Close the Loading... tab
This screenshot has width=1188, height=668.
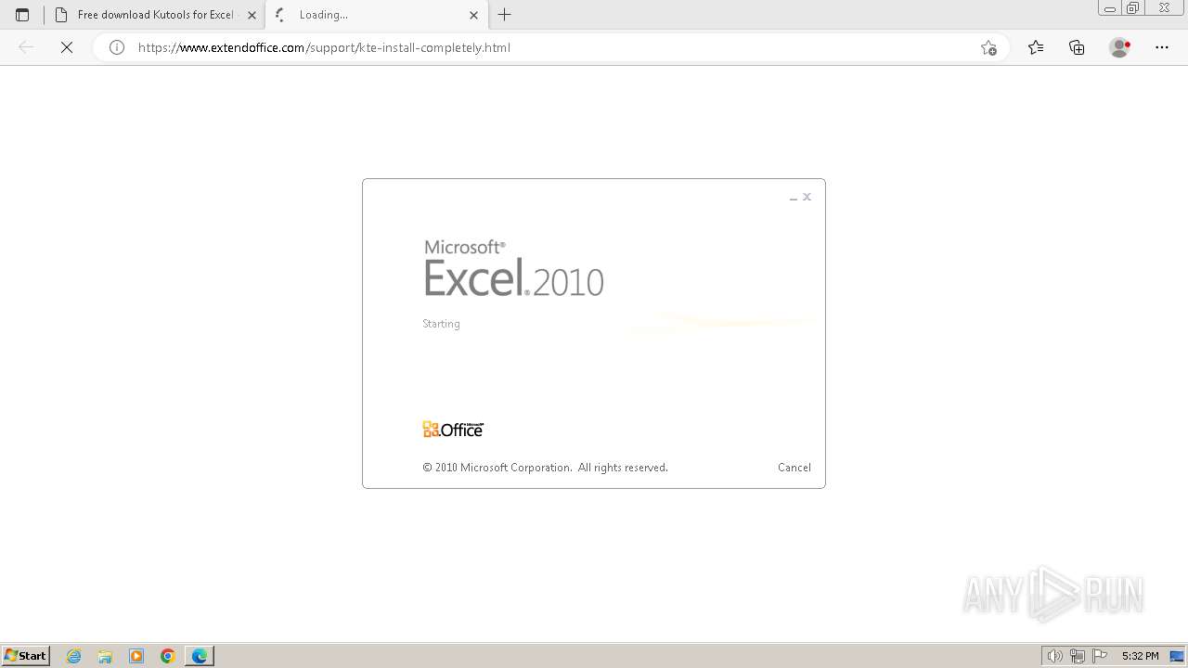pos(474,15)
